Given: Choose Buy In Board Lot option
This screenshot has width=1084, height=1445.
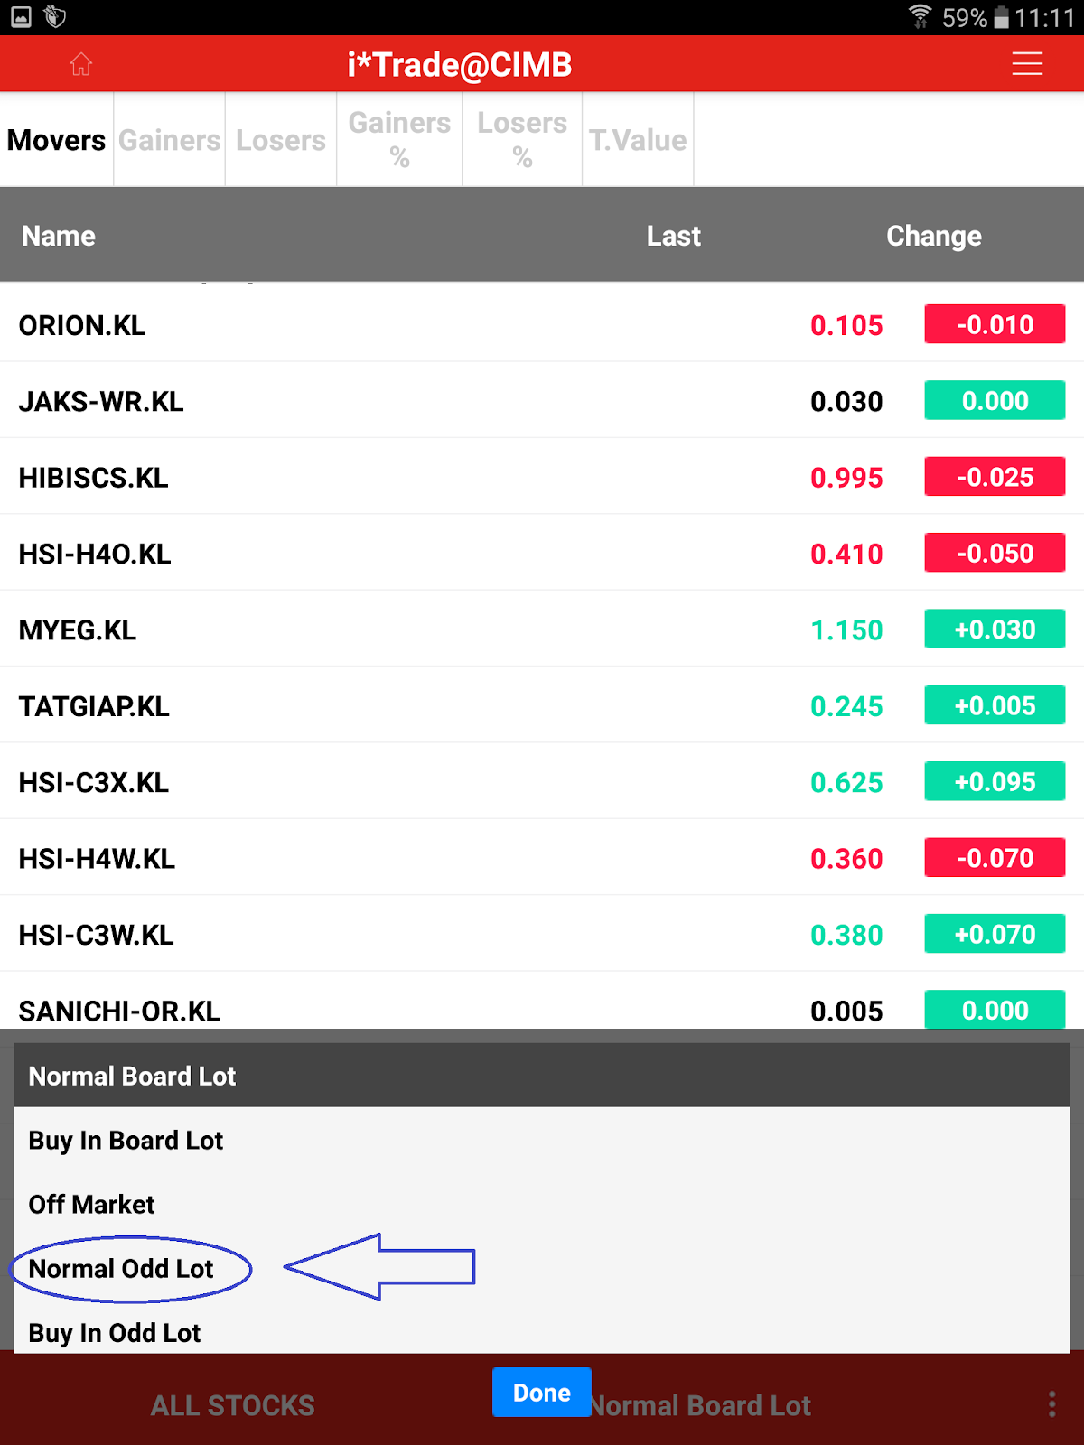Looking at the screenshot, I should pyautogui.click(x=126, y=1141).
